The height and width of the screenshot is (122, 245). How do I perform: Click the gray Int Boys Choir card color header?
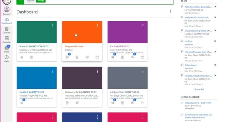coord(127,78)
